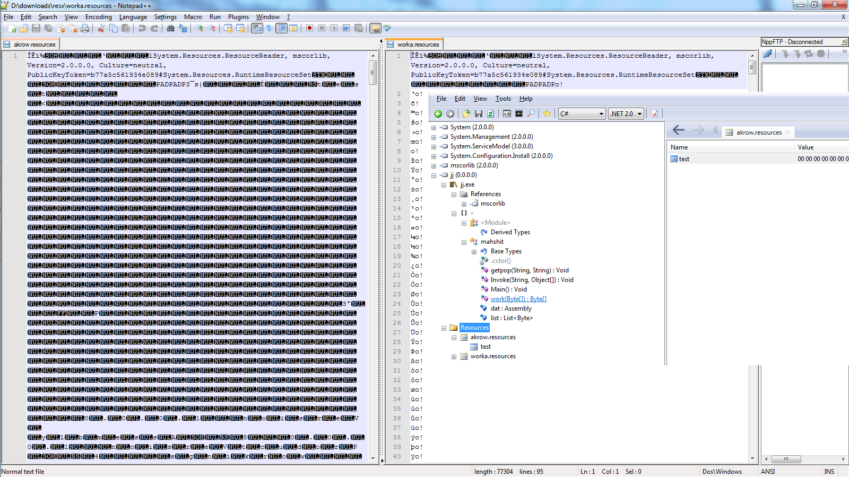This screenshot has width=849, height=477.
Task: Click the NppFTP horizontal scrollbar thumb
Action: [786, 459]
